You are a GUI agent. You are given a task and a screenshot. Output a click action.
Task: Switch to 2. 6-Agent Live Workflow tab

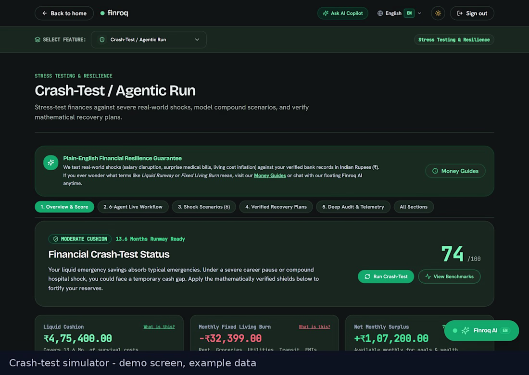(133, 207)
